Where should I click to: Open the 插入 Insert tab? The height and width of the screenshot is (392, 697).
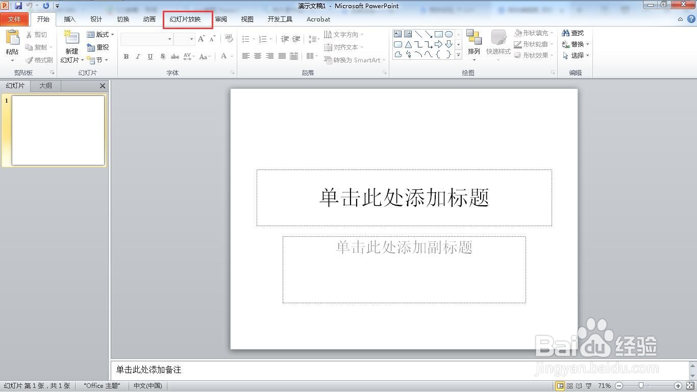69,19
